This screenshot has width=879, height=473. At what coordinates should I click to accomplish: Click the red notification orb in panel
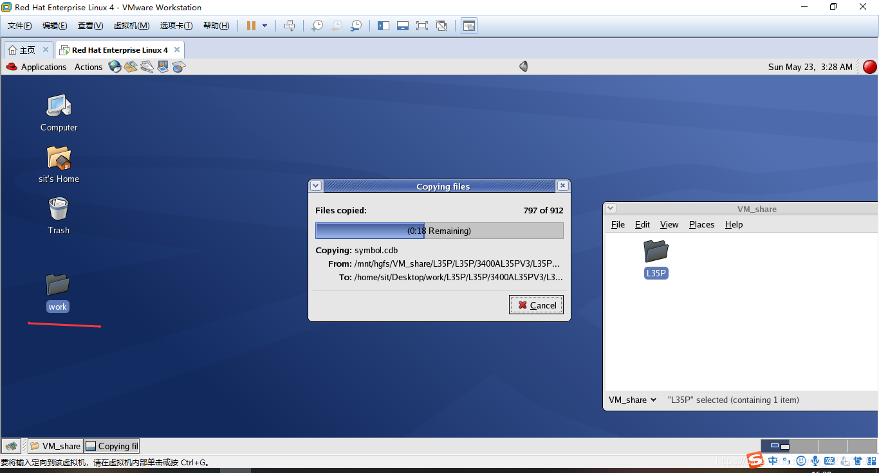[x=870, y=66]
